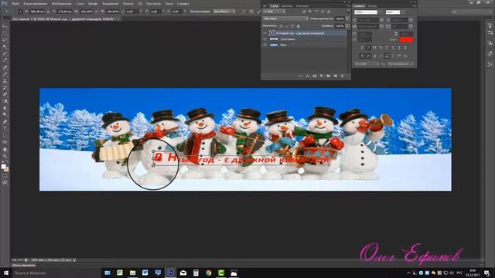This screenshot has height=278, width=495.
Task: Toggle Faux Bold in Character panel
Action: pos(362,48)
